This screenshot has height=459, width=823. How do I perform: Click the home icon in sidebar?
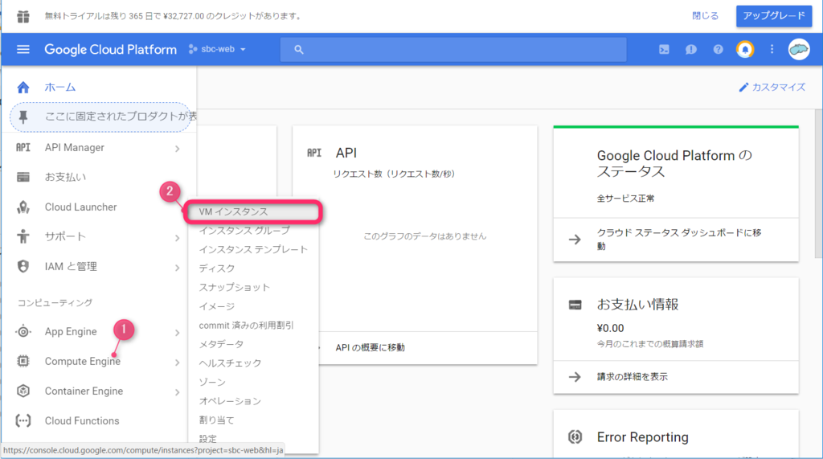[x=23, y=87]
